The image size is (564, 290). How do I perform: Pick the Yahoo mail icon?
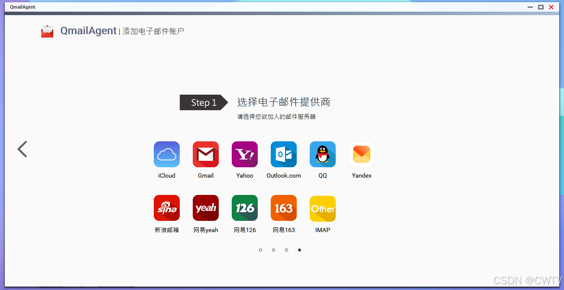245,154
